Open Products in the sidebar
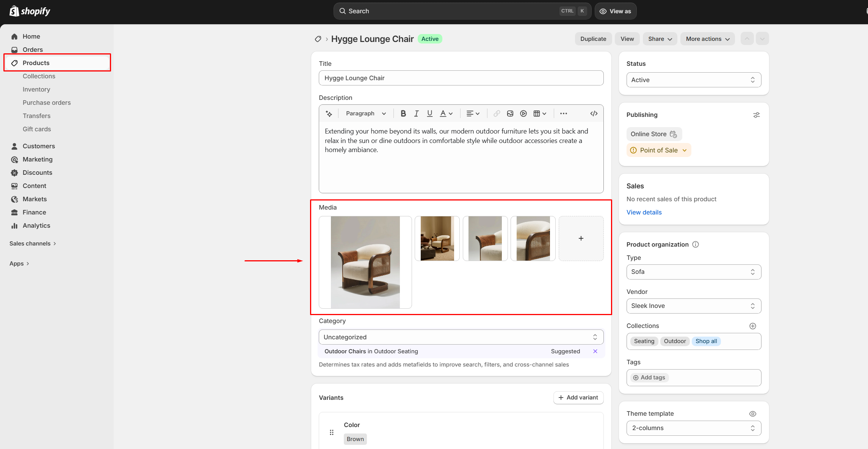868x449 pixels. pos(57,63)
